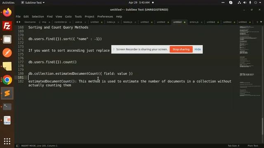Click the text 'Sorting and Count Query Methods'

pyautogui.click(x=58, y=28)
